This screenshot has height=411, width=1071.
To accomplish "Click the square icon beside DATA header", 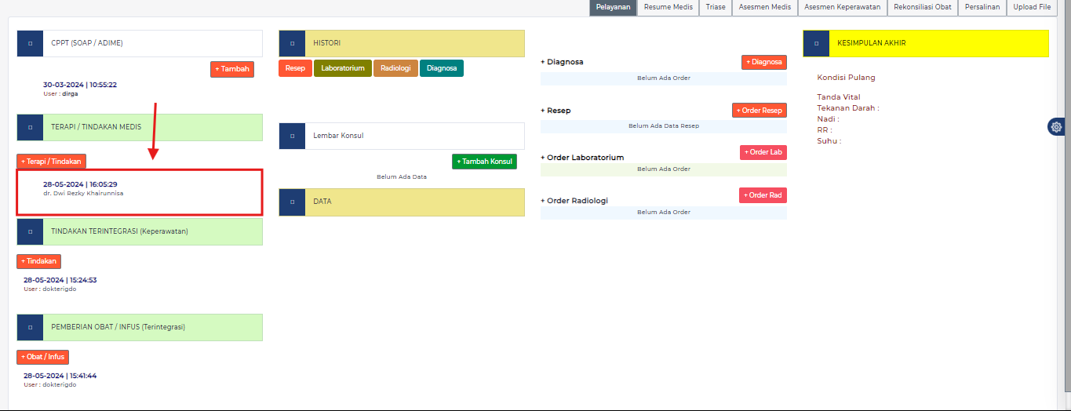I will 292,202.
